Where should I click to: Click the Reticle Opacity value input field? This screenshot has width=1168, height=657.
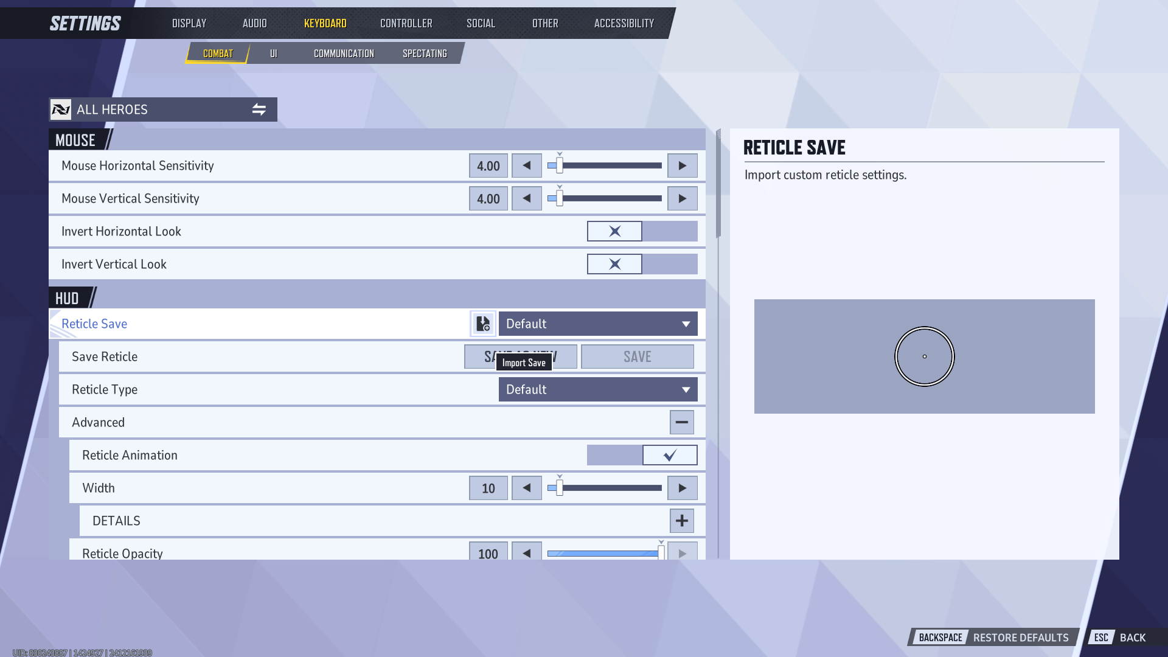tap(488, 553)
